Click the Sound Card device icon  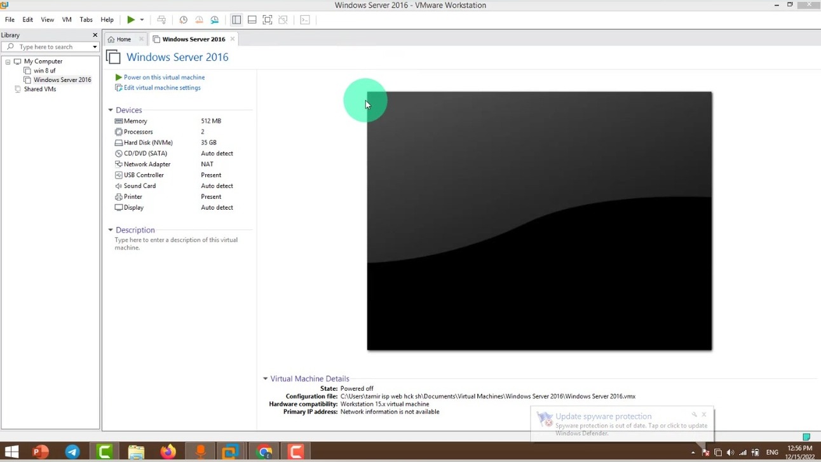[119, 186]
